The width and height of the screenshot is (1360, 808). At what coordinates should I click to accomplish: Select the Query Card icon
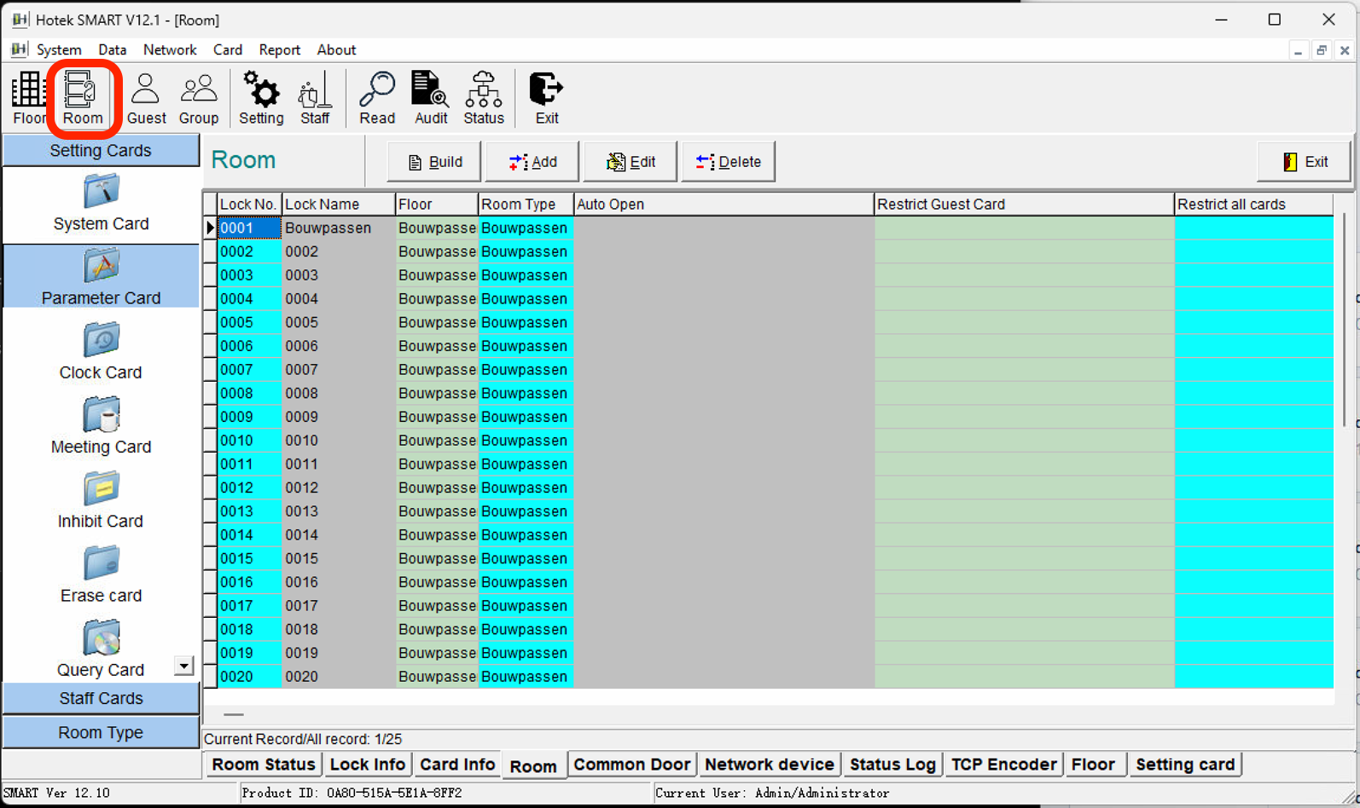pos(102,648)
